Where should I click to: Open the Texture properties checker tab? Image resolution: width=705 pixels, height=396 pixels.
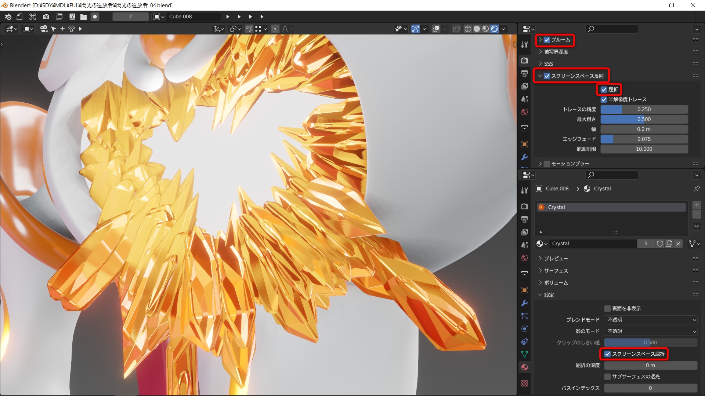(524, 383)
